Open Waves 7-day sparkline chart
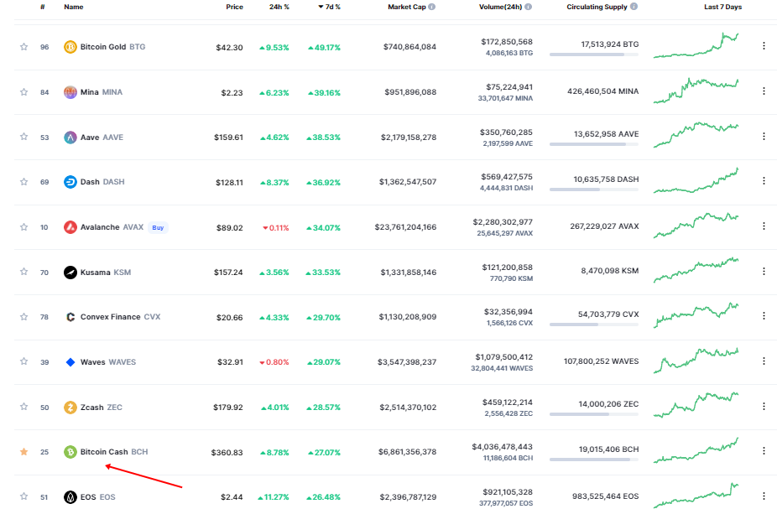 [696, 361]
